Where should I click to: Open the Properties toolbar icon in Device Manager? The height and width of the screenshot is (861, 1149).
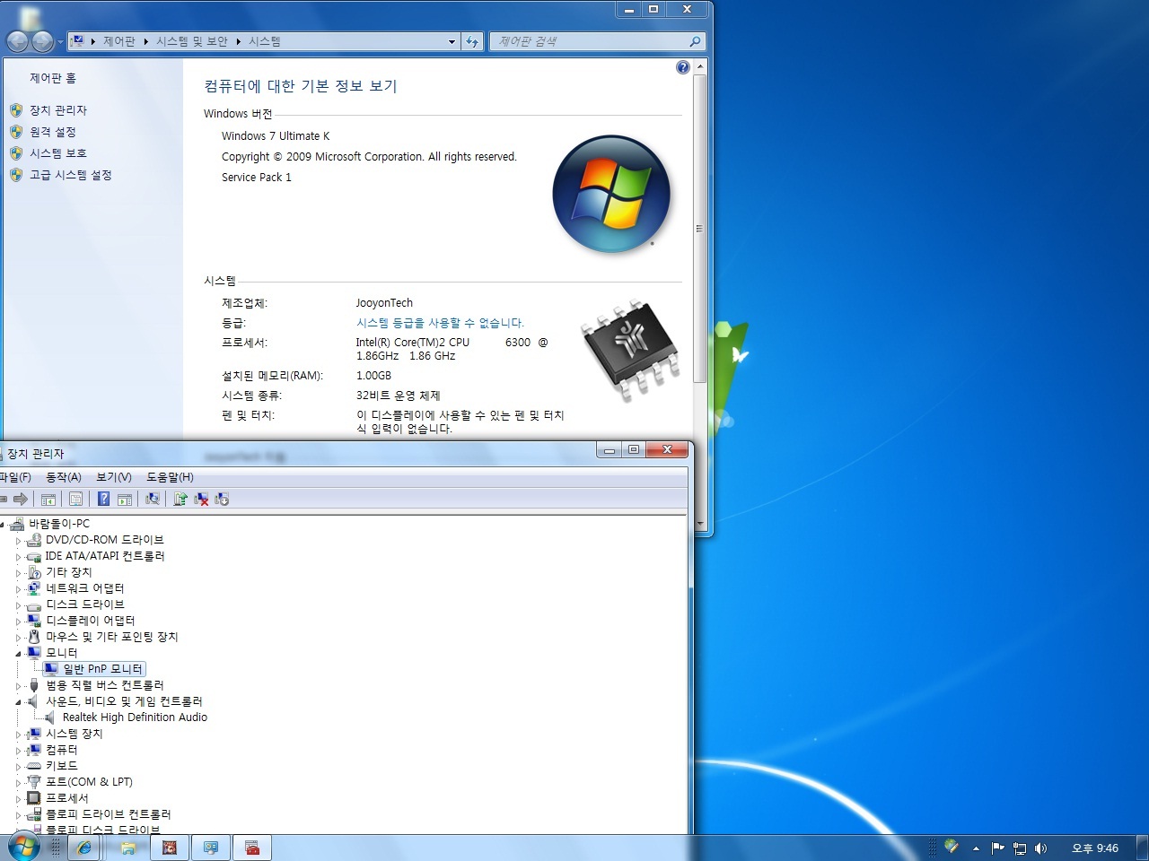pyautogui.click(x=75, y=500)
